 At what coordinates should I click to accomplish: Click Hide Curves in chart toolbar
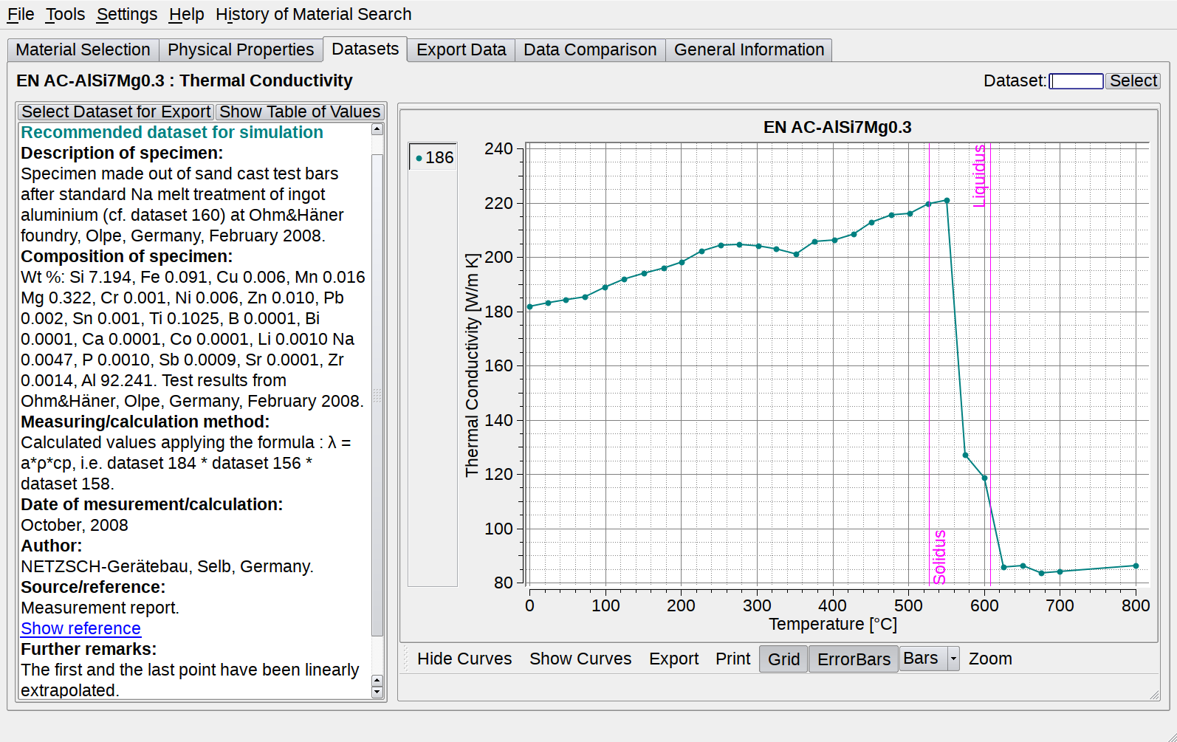click(464, 659)
